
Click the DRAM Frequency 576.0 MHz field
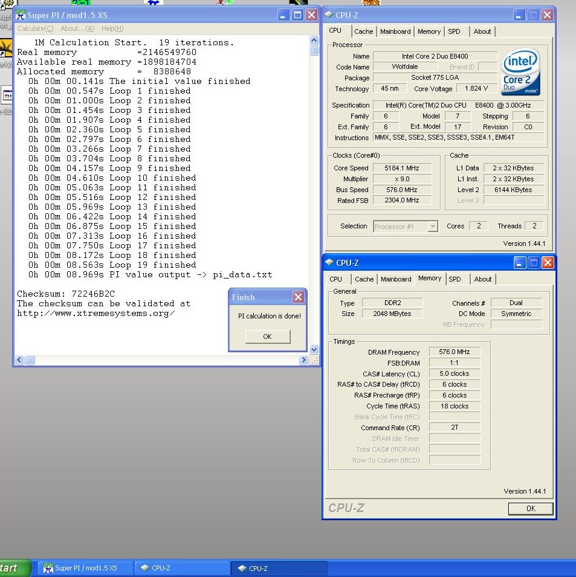point(455,352)
